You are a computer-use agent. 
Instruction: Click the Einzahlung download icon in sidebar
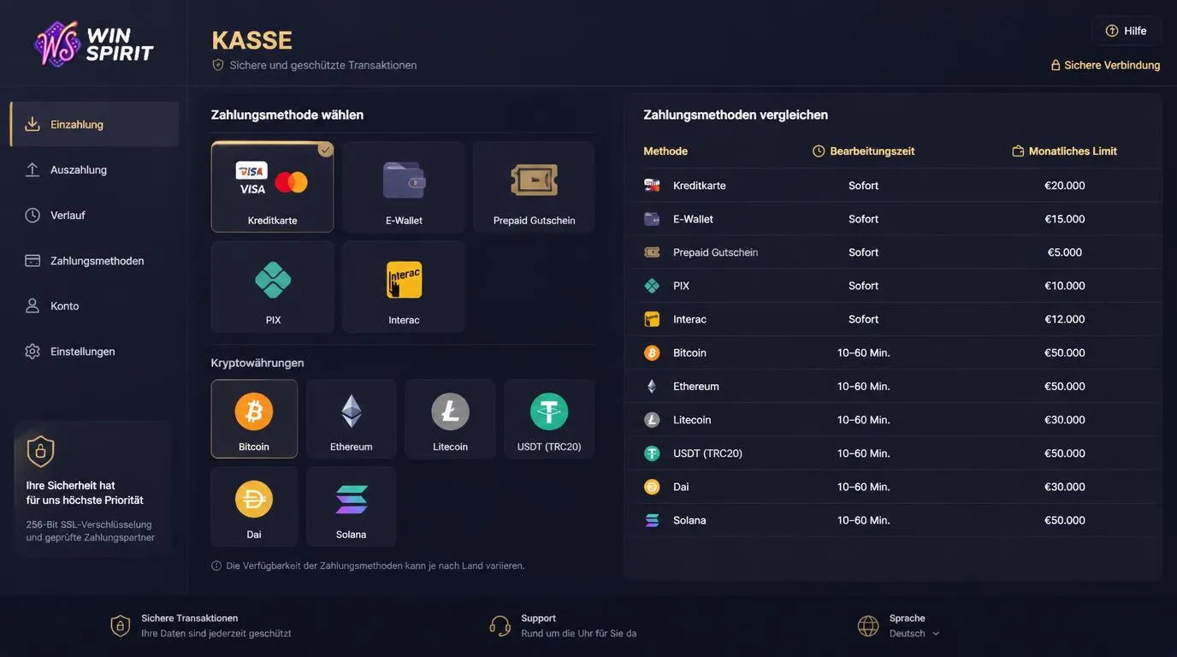(x=33, y=124)
